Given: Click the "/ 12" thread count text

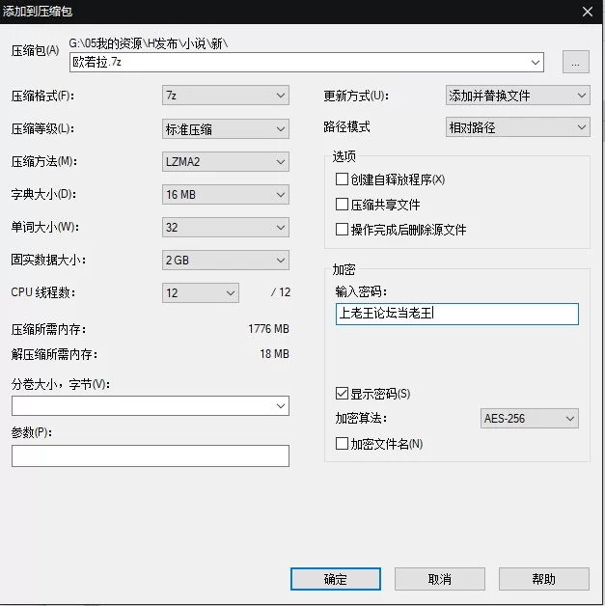Looking at the screenshot, I should (x=281, y=292).
